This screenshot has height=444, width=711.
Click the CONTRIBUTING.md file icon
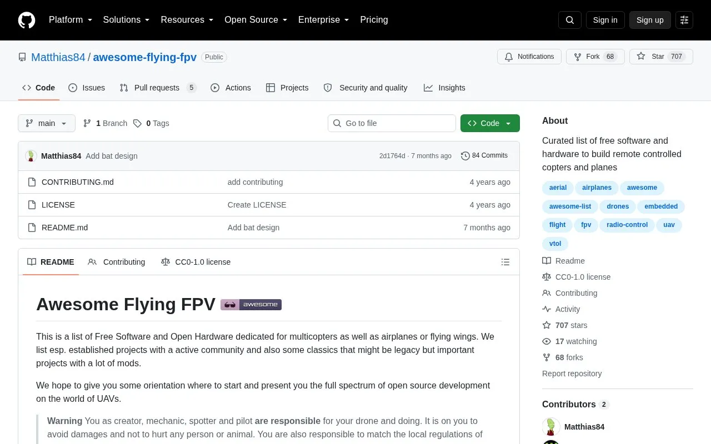[x=32, y=182]
